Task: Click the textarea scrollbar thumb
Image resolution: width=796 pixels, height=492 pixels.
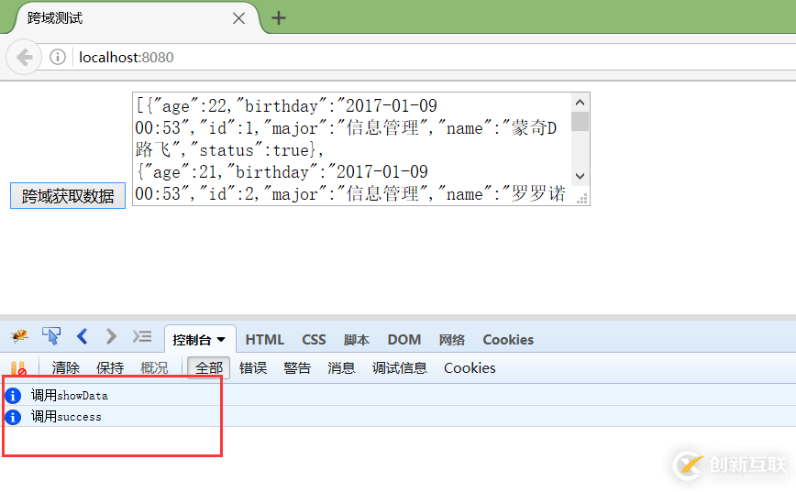Action: point(580,122)
